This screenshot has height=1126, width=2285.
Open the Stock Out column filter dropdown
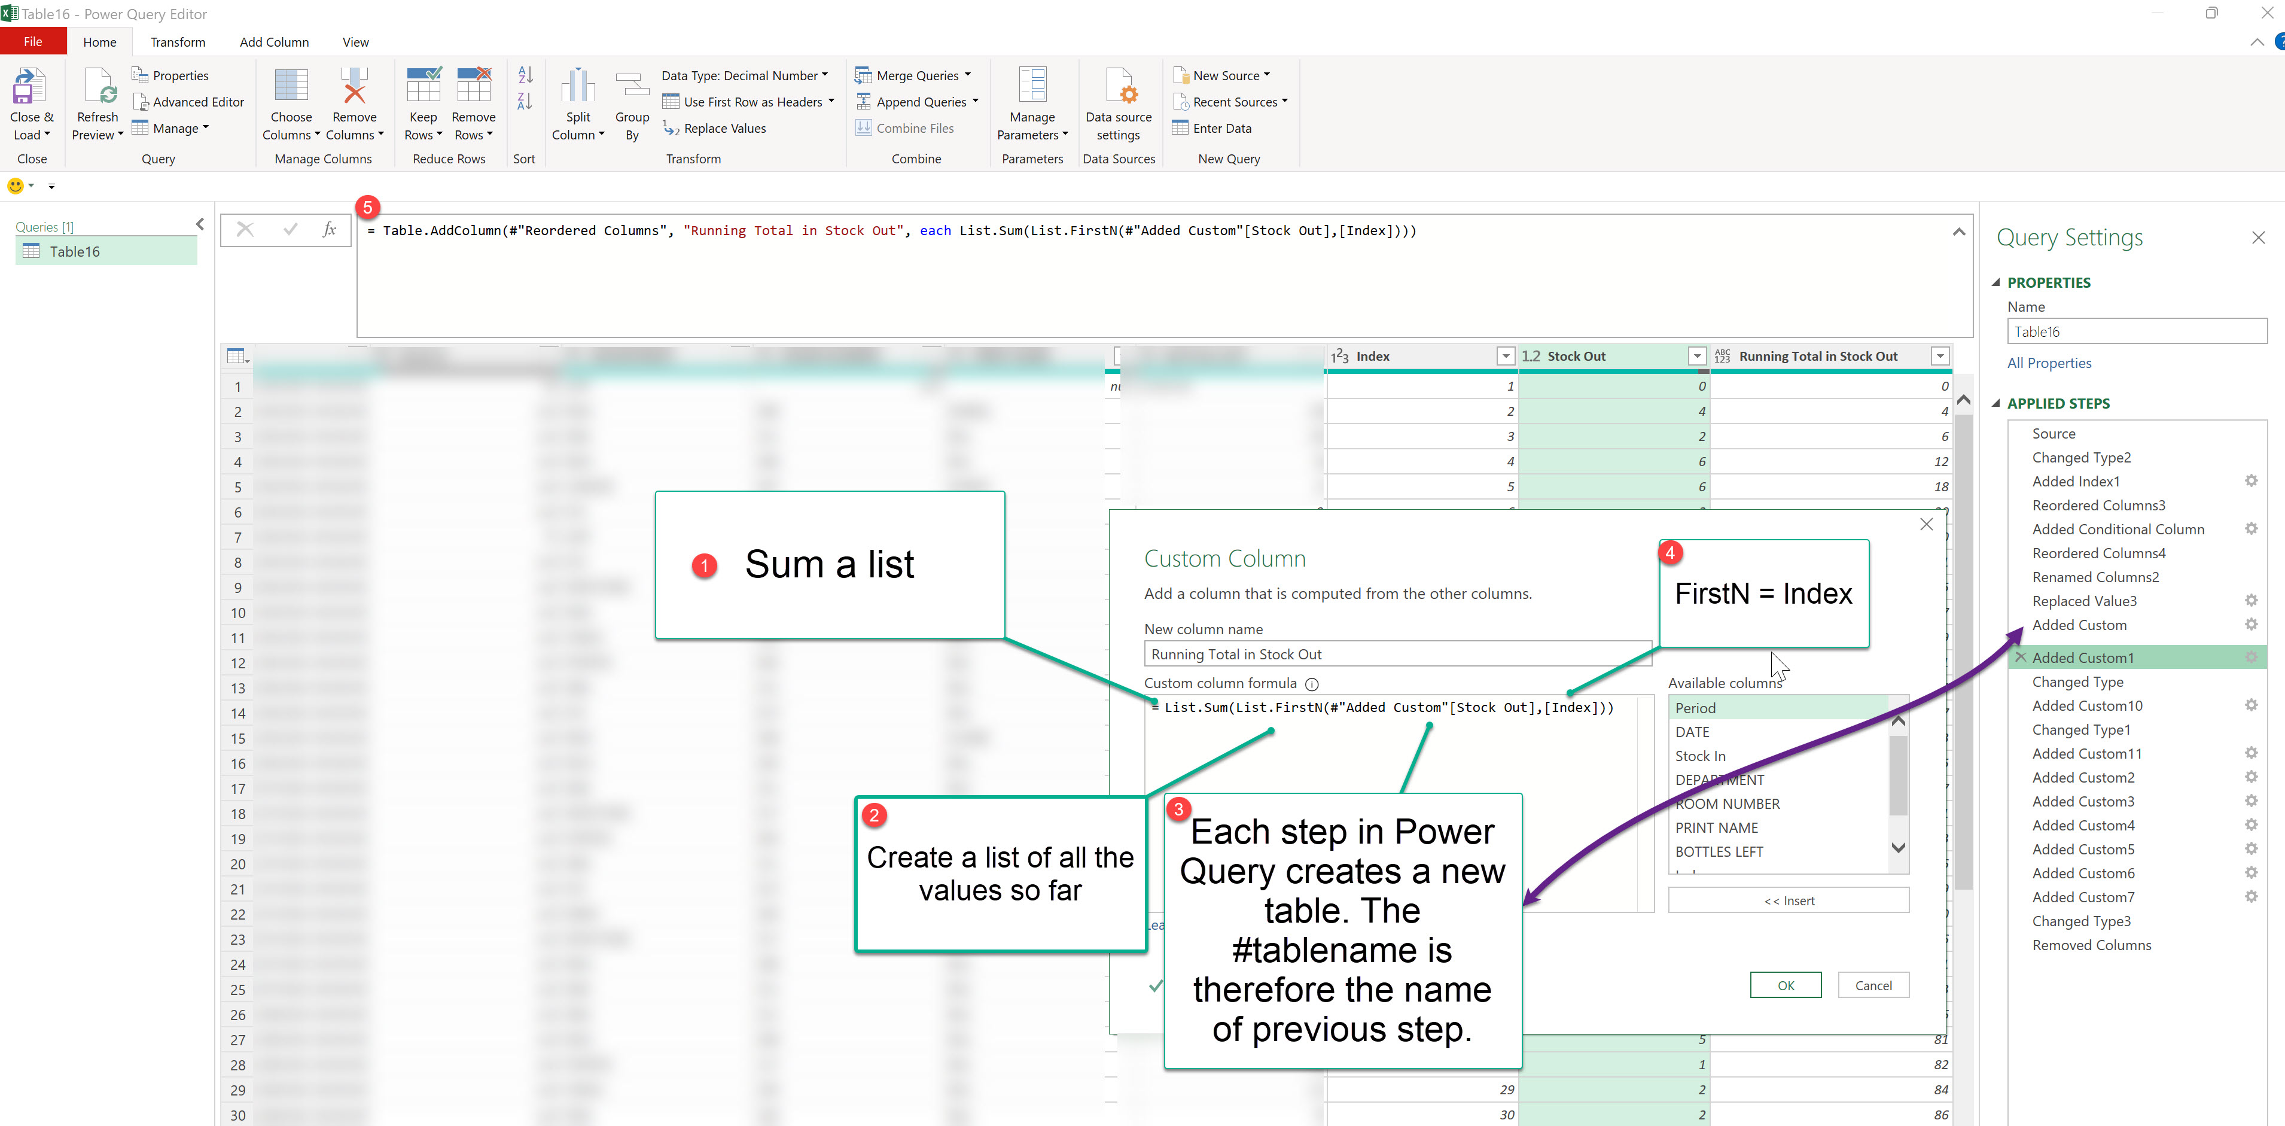click(1697, 357)
